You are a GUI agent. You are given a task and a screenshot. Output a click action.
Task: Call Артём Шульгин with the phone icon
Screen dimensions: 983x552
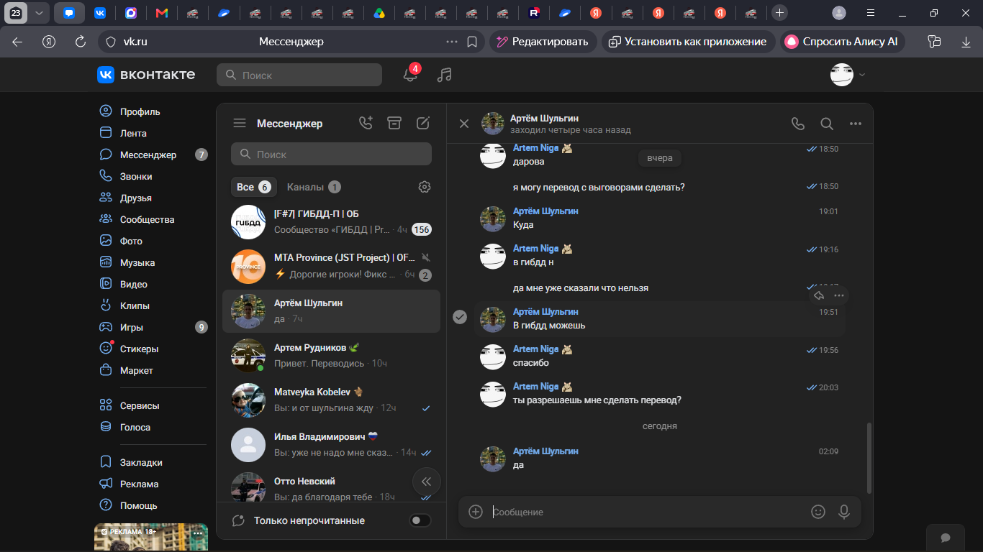point(798,124)
